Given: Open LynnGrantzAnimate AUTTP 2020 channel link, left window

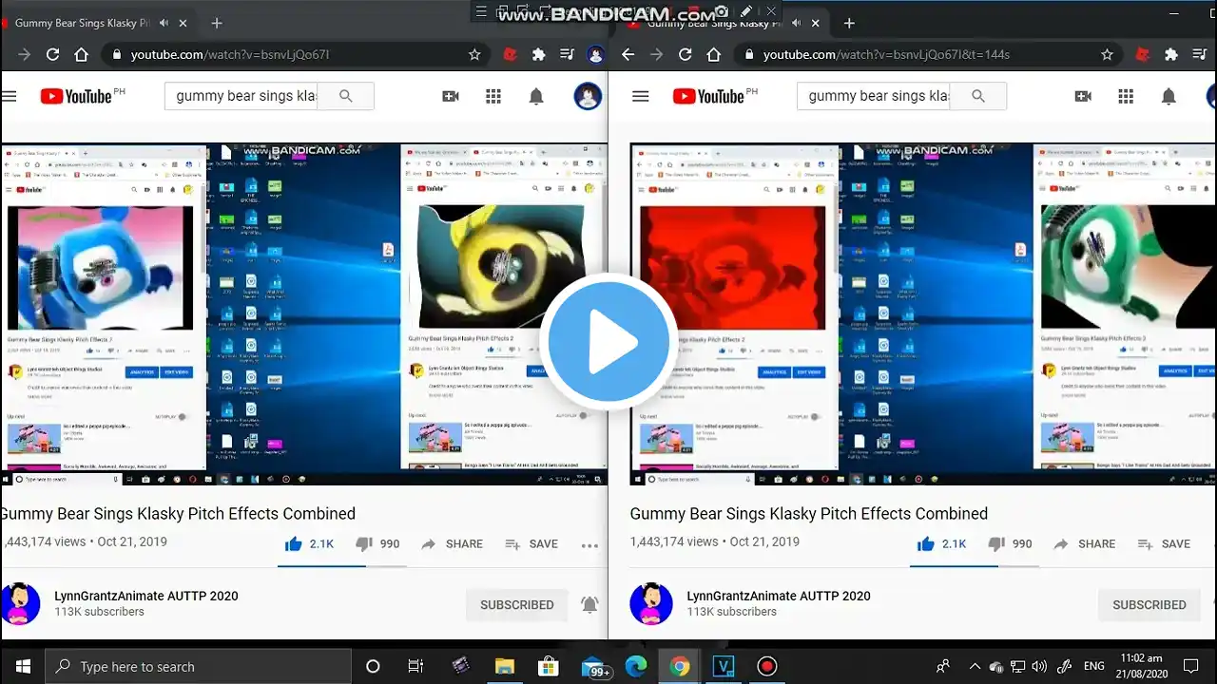Looking at the screenshot, I should (x=146, y=596).
